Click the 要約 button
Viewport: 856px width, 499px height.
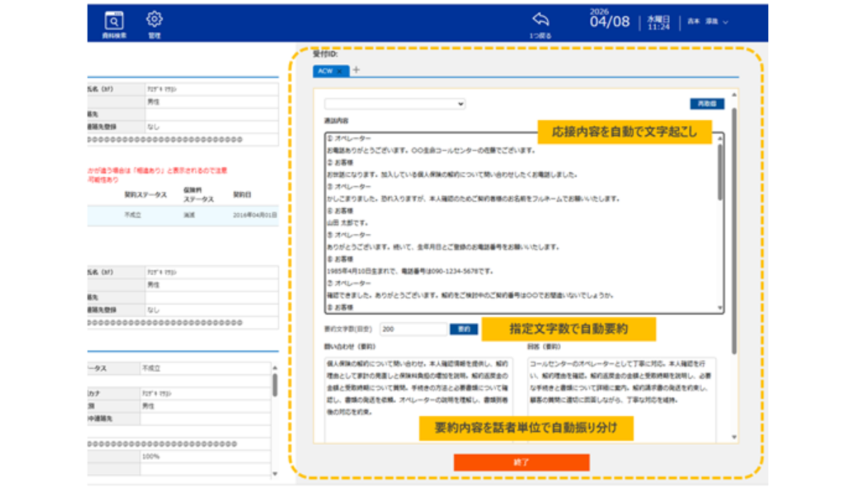464,329
